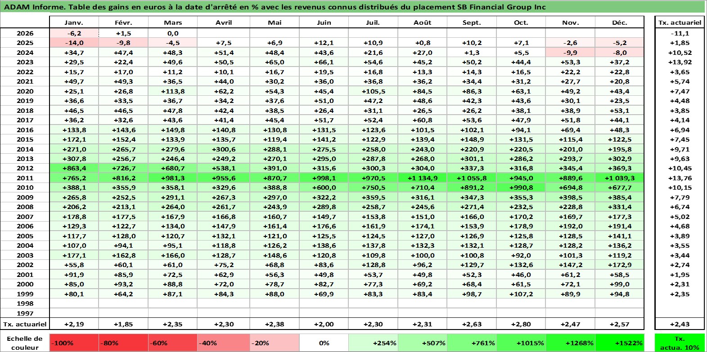This screenshot has width=707, height=352.
Task: Select the +12,1 cell for Juin 2025
Action: coord(324,43)
